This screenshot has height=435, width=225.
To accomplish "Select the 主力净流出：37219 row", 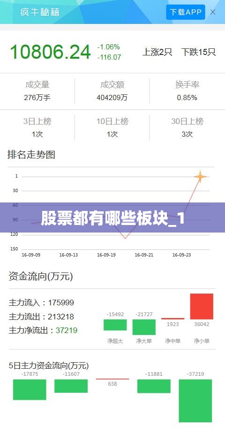I will point(43,330).
